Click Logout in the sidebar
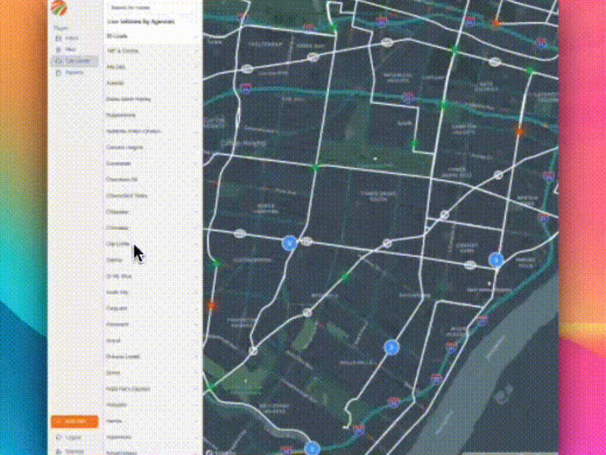 click(70, 438)
